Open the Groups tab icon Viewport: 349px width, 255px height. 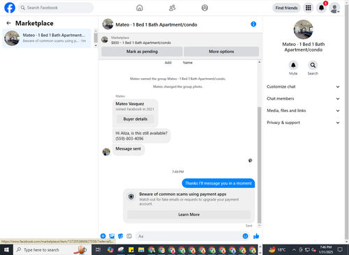coord(205,8)
